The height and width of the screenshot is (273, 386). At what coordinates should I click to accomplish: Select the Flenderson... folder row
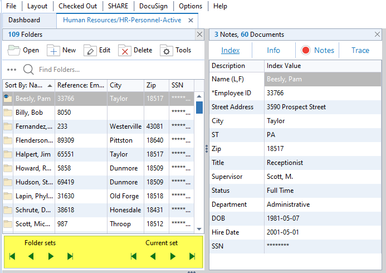tap(99, 140)
